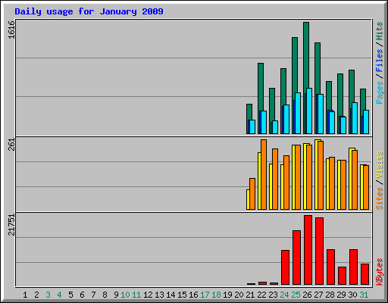
Task: Click the 'Hits' legend label
Action: pyautogui.click(x=380, y=31)
